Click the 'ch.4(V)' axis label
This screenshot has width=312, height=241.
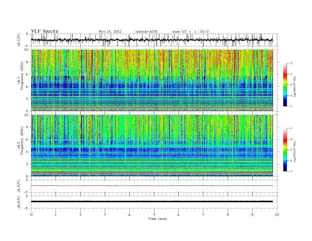click(x=19, y=202)
